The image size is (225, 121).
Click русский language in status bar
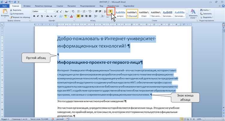tap(60, 119)
